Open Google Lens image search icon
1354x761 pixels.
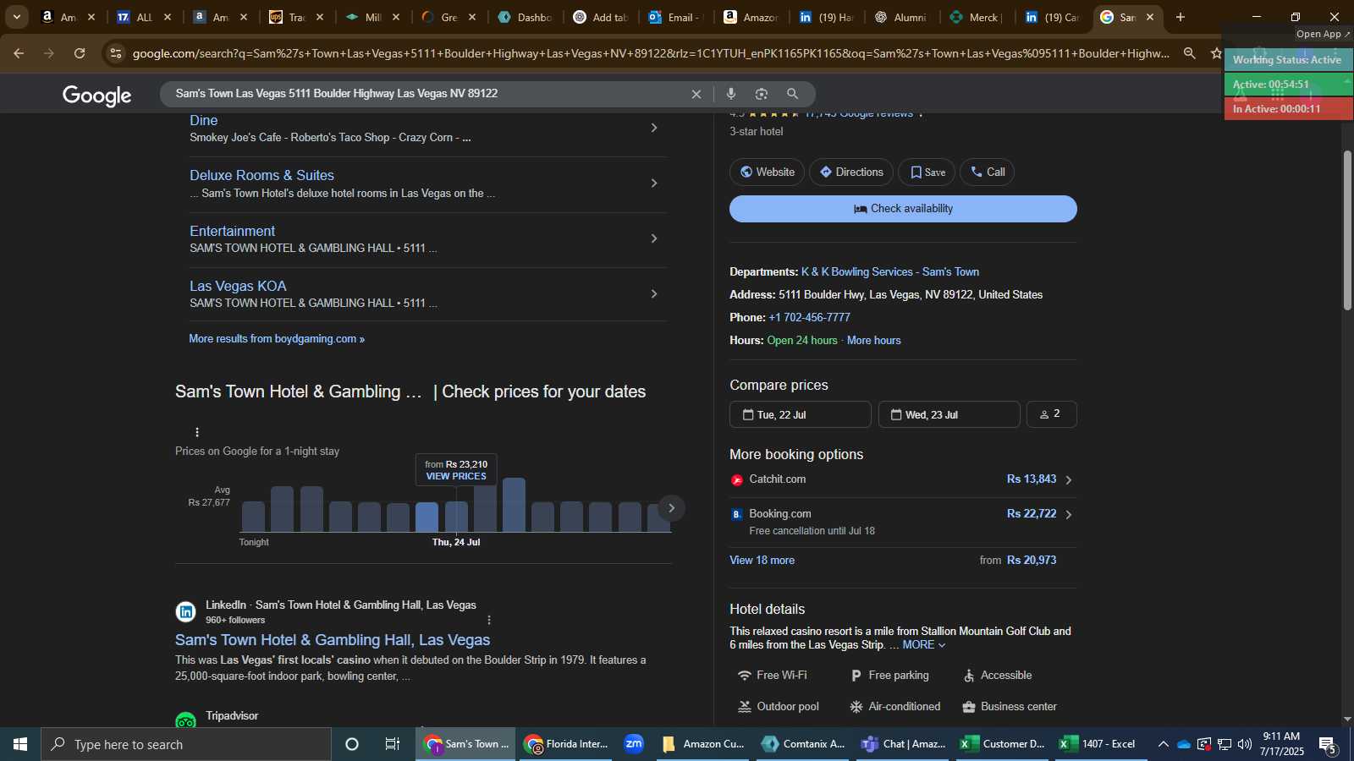762,94
